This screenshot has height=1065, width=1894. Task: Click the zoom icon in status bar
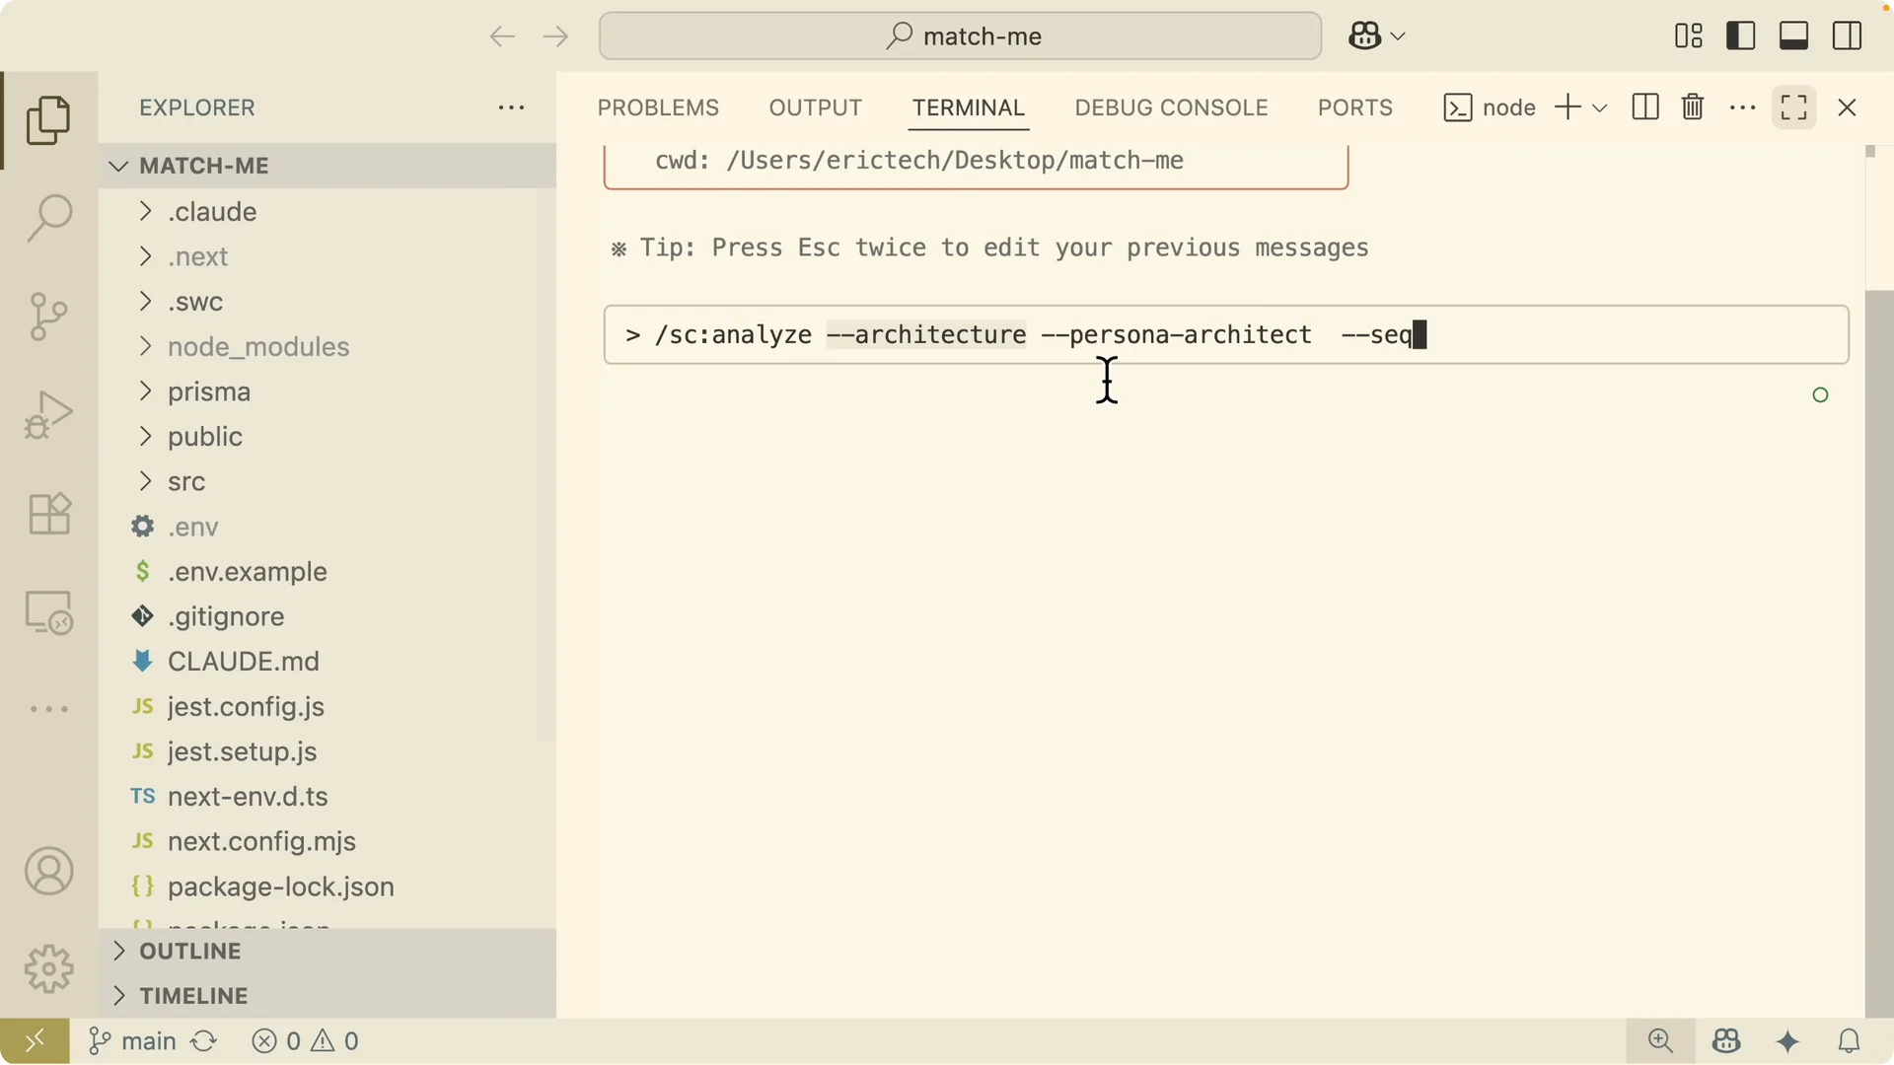pos(1660,1041)
